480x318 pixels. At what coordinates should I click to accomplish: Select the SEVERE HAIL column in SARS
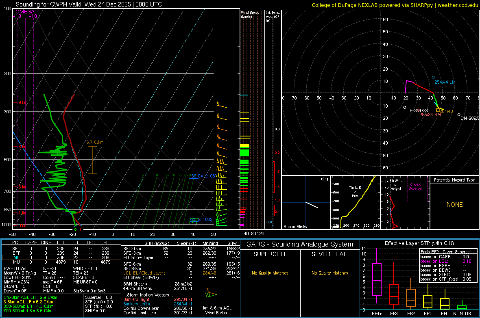(x=329, y=254)
